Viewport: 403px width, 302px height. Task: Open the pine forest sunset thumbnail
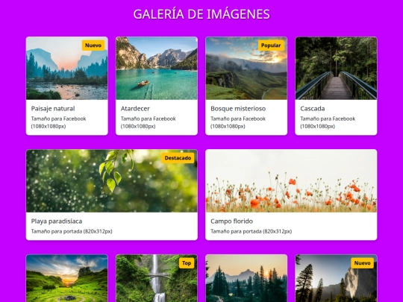(x=246, y=278)
